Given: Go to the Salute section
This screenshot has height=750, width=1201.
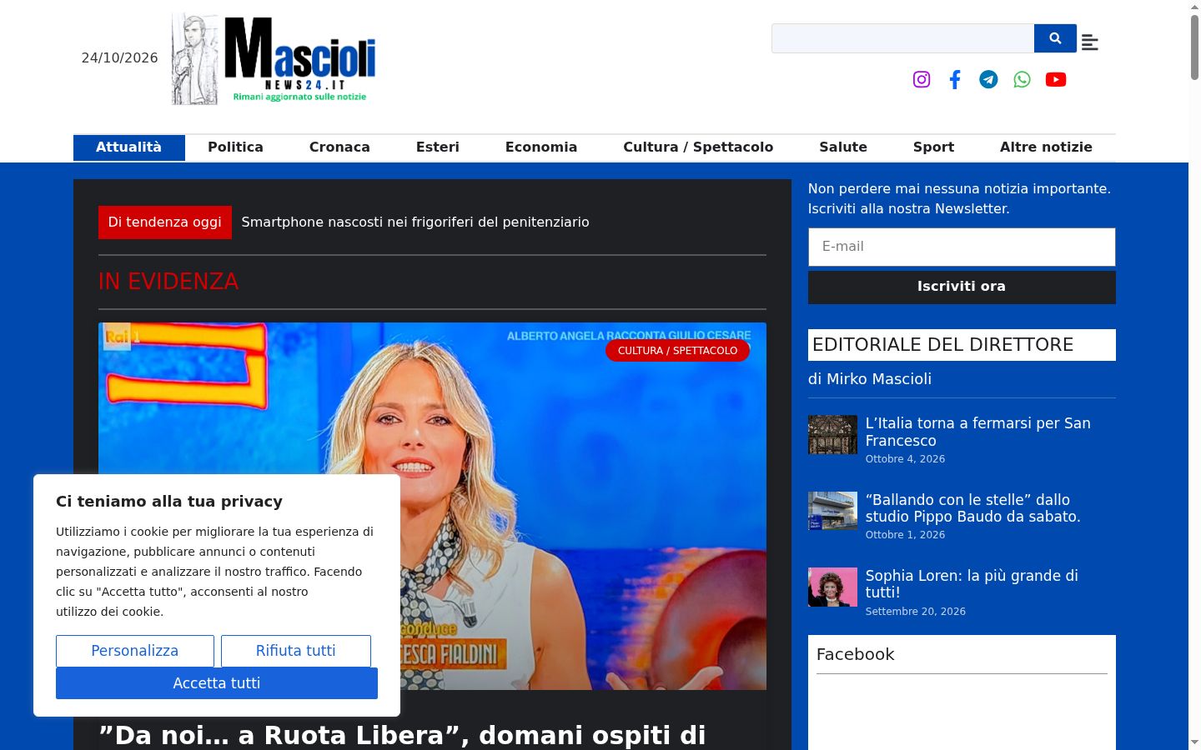Looking at the screenshot, I should (x=843, y=147).
